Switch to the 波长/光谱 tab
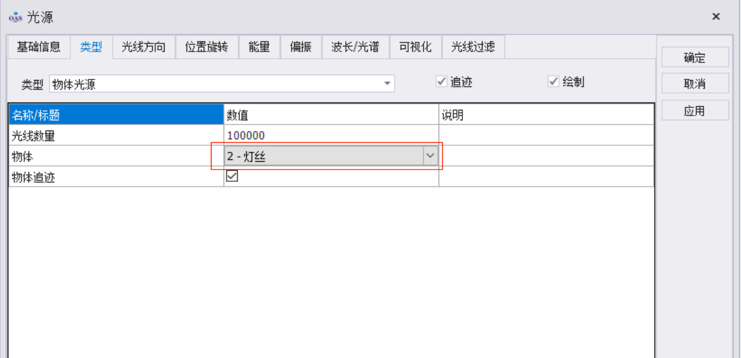 tap(355, 47)
